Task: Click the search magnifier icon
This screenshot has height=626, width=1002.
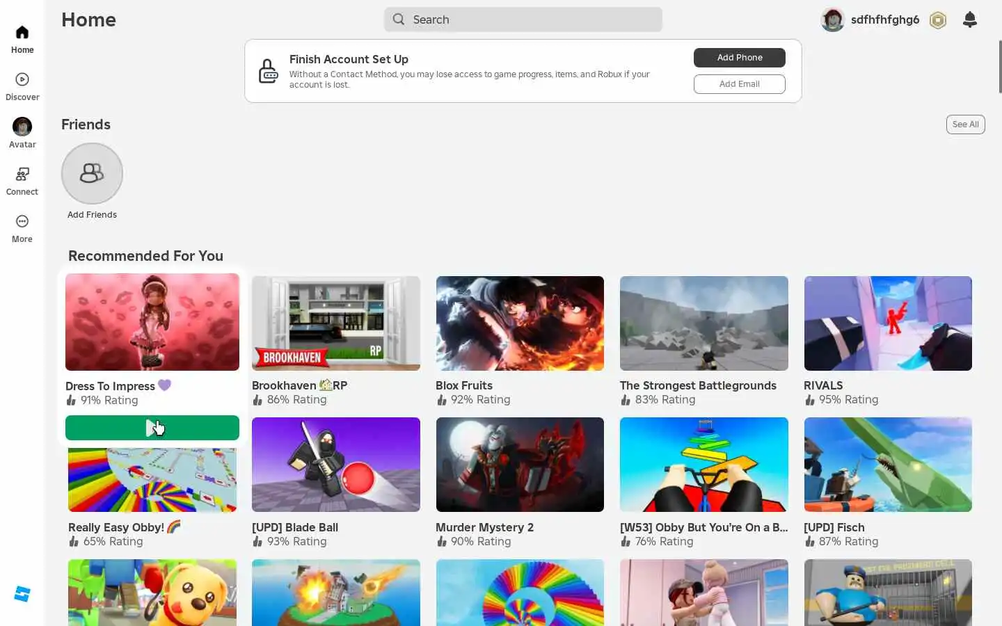Action: click(399, 19)
